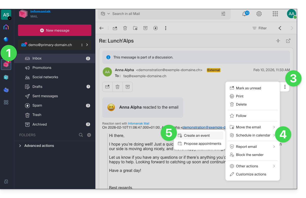
Task: Click the Search in all Mail field
Action: (x=164, y=14)
